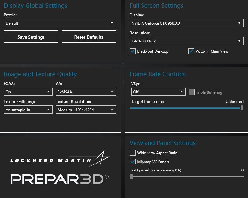
Task: Open the AA dropdown showing 2xMSAA
Action: tap(86, 92)
